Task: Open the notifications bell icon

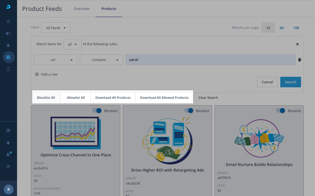Action: 8,155
